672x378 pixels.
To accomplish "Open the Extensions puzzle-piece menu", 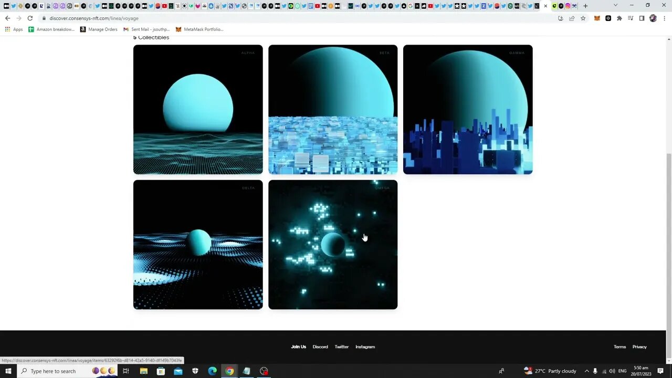I will click(x=619, y=18).
